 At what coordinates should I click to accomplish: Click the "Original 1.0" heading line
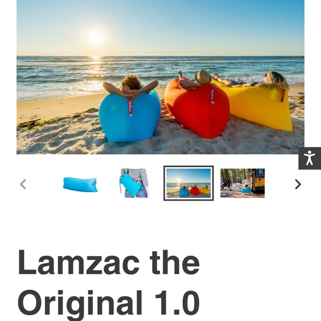click(x=108, y=303)
